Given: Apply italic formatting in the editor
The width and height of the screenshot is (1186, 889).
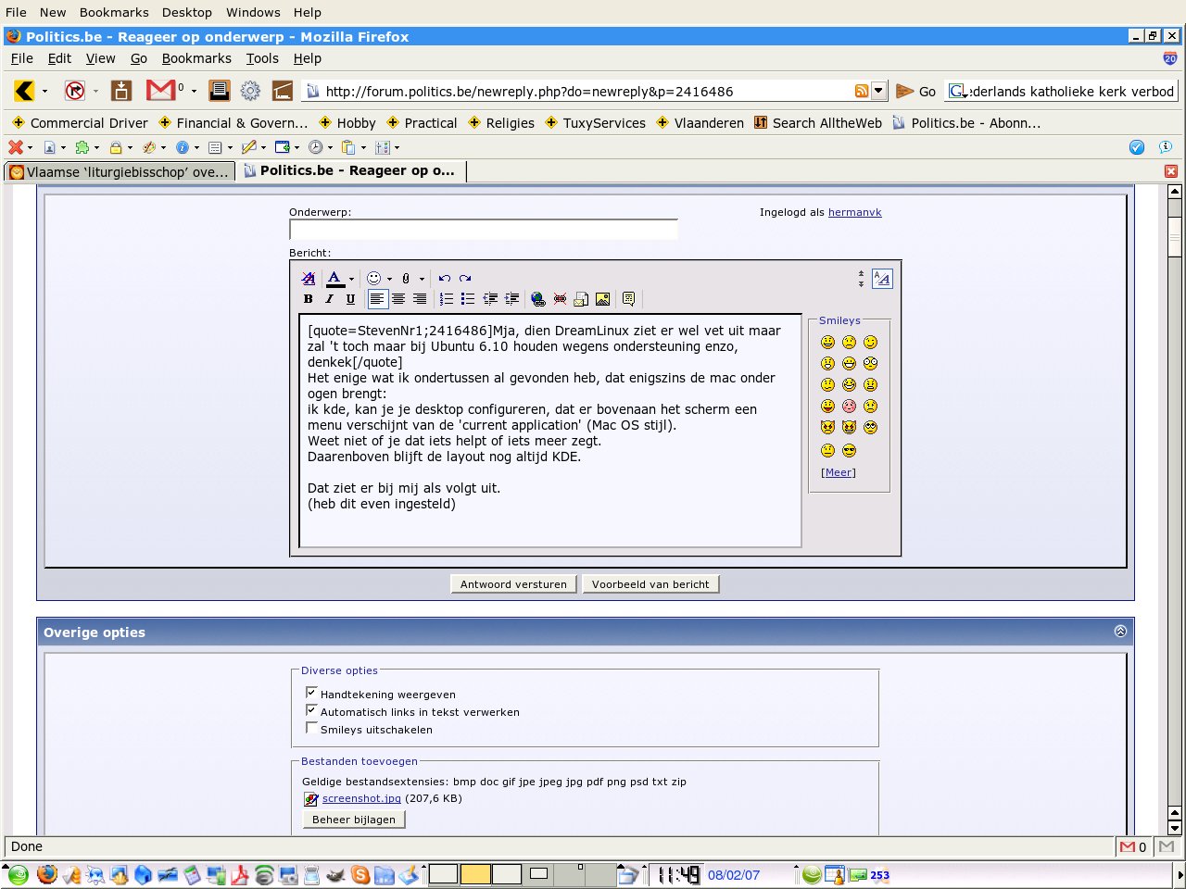Looking at the screenshot, I should click(329, 299).
